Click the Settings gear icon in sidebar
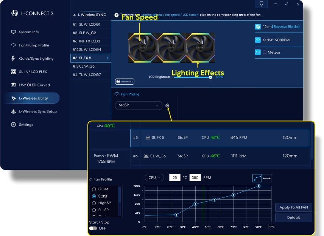The height and width of the screenshot is (236, 324). point(13,125)
